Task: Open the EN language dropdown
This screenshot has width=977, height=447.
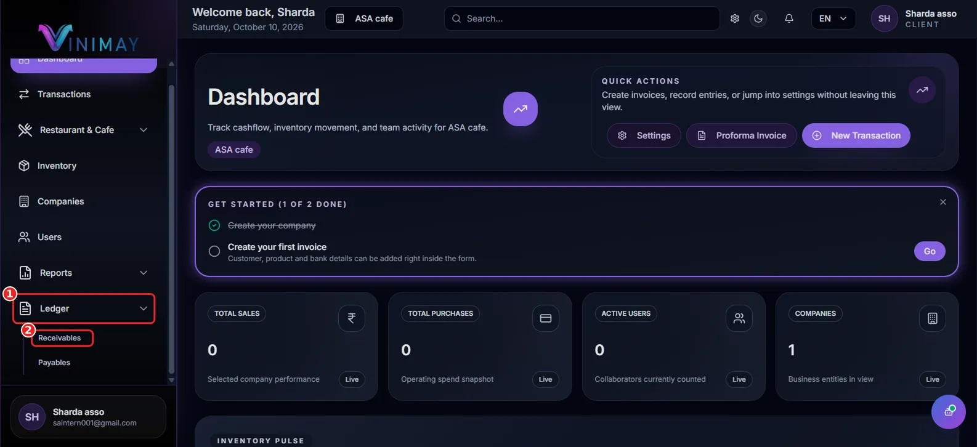Action: [833, 18]
